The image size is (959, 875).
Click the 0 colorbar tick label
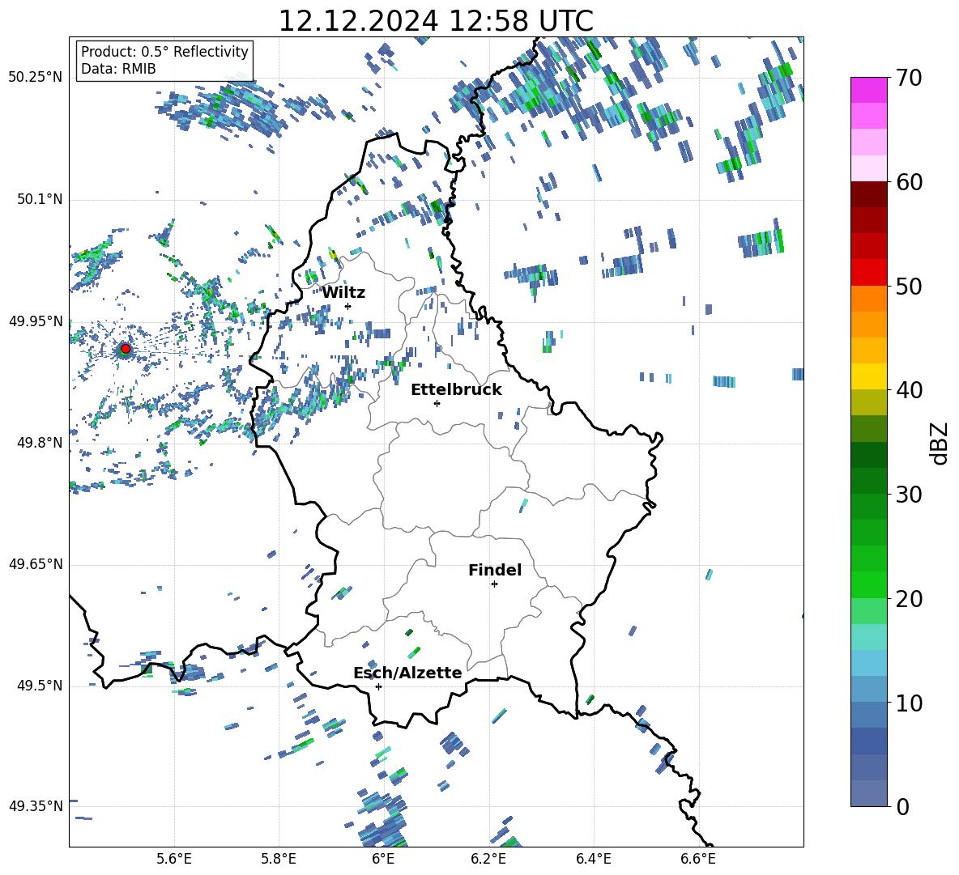click(902, 807)
